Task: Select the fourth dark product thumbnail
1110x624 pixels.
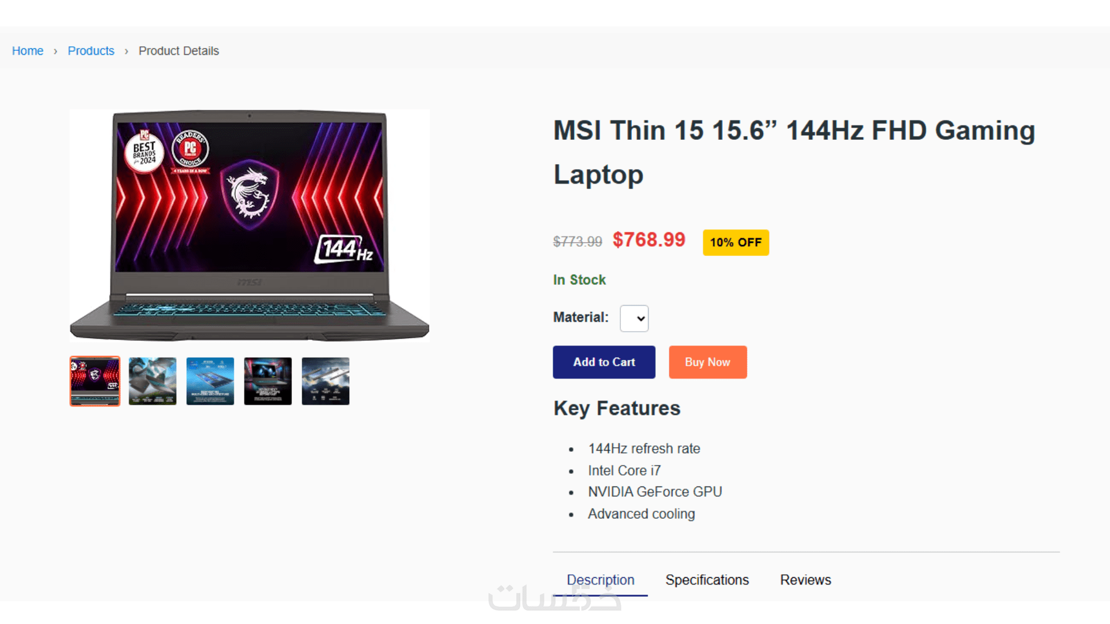Action: (268, 381)
